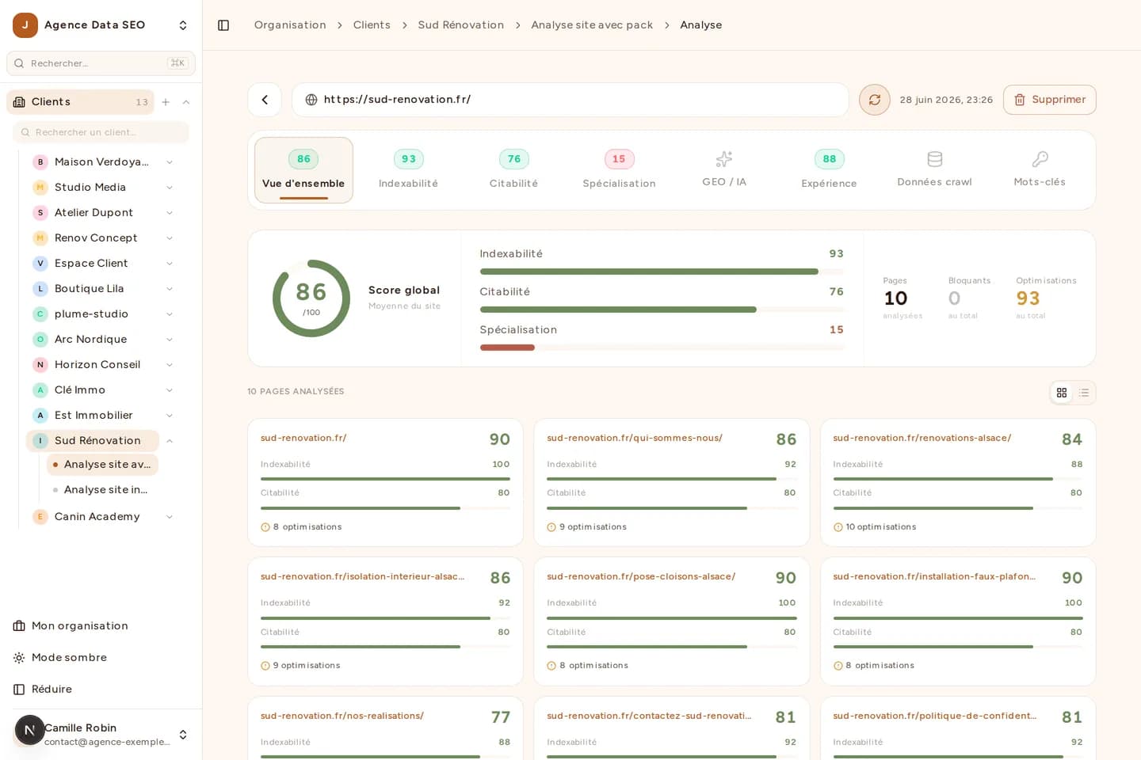The height and width of the screenshot is (760, 1141).
Task: Expand Canin Academy client
Action: click(170, 517)
